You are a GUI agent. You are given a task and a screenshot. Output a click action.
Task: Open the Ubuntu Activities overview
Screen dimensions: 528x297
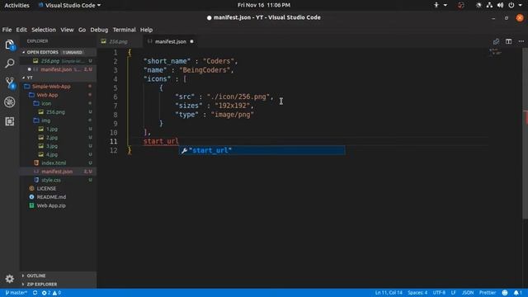[x=16, y=6]
